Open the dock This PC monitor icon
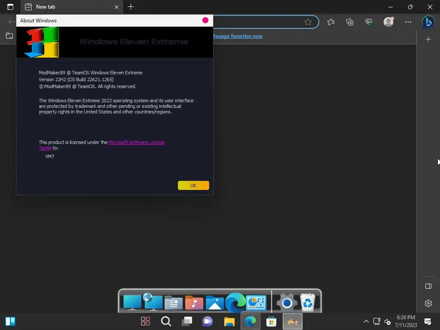 coord(132,302)
